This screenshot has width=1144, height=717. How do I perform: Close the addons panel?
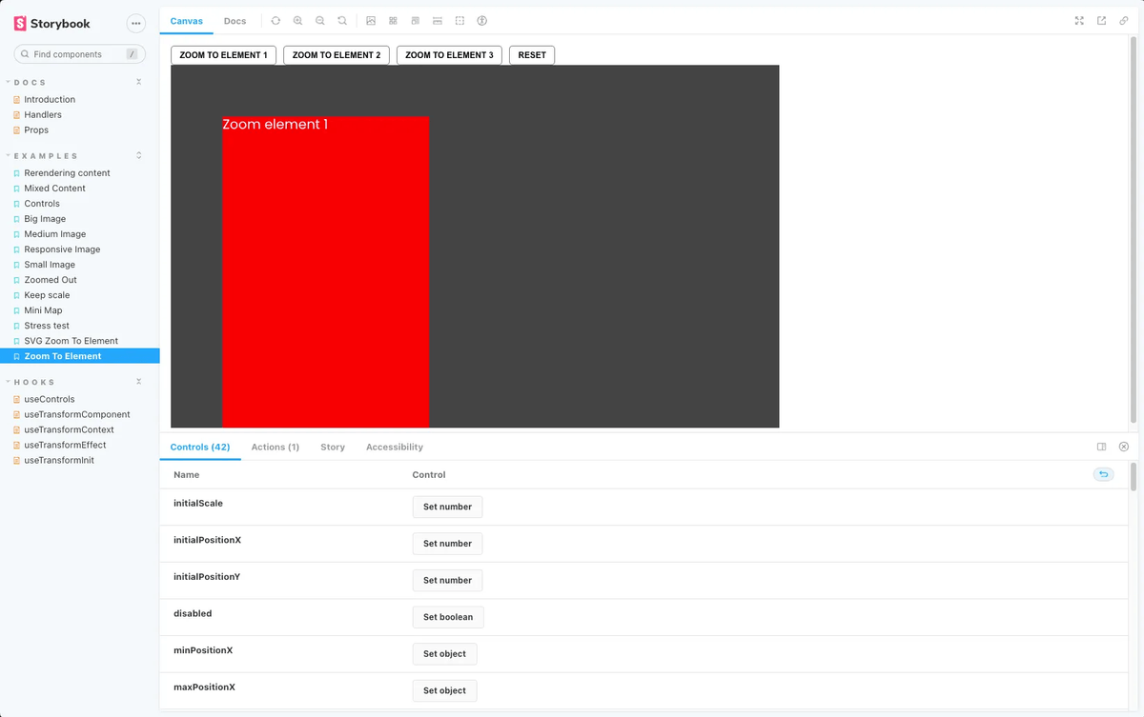(1124, 447)
